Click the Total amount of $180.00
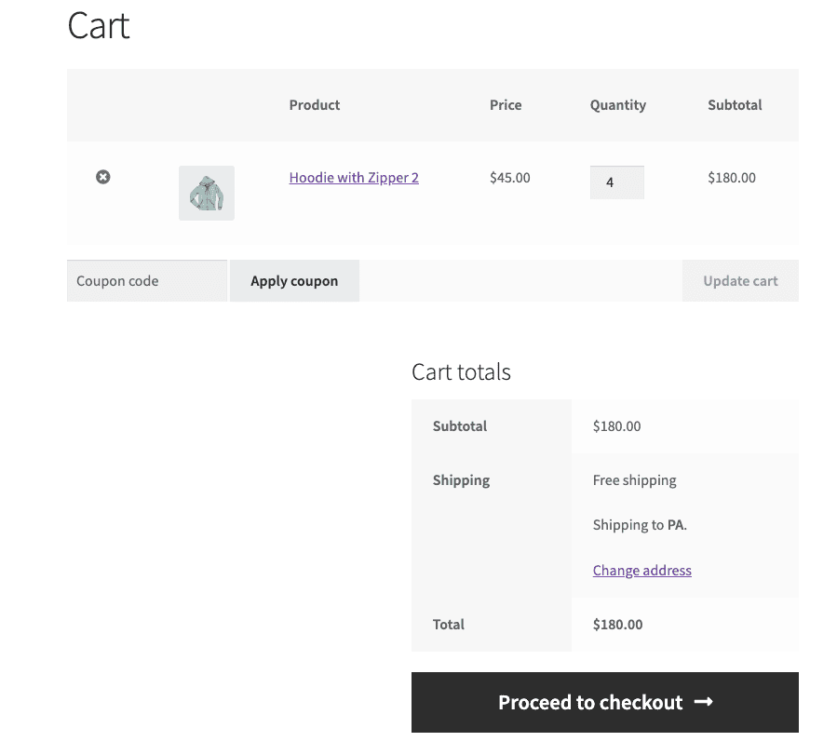 617,625
